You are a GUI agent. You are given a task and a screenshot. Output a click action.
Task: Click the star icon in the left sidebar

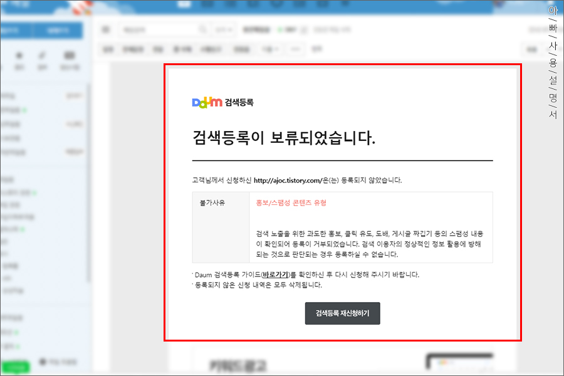pos(19,55)
